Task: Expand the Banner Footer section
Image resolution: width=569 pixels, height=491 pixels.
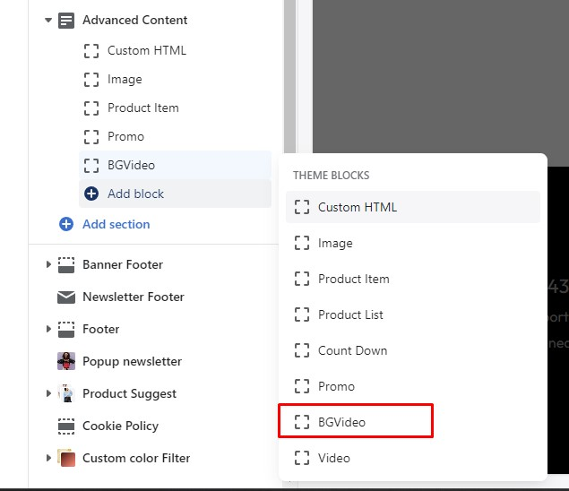Action: pos(48,264)
